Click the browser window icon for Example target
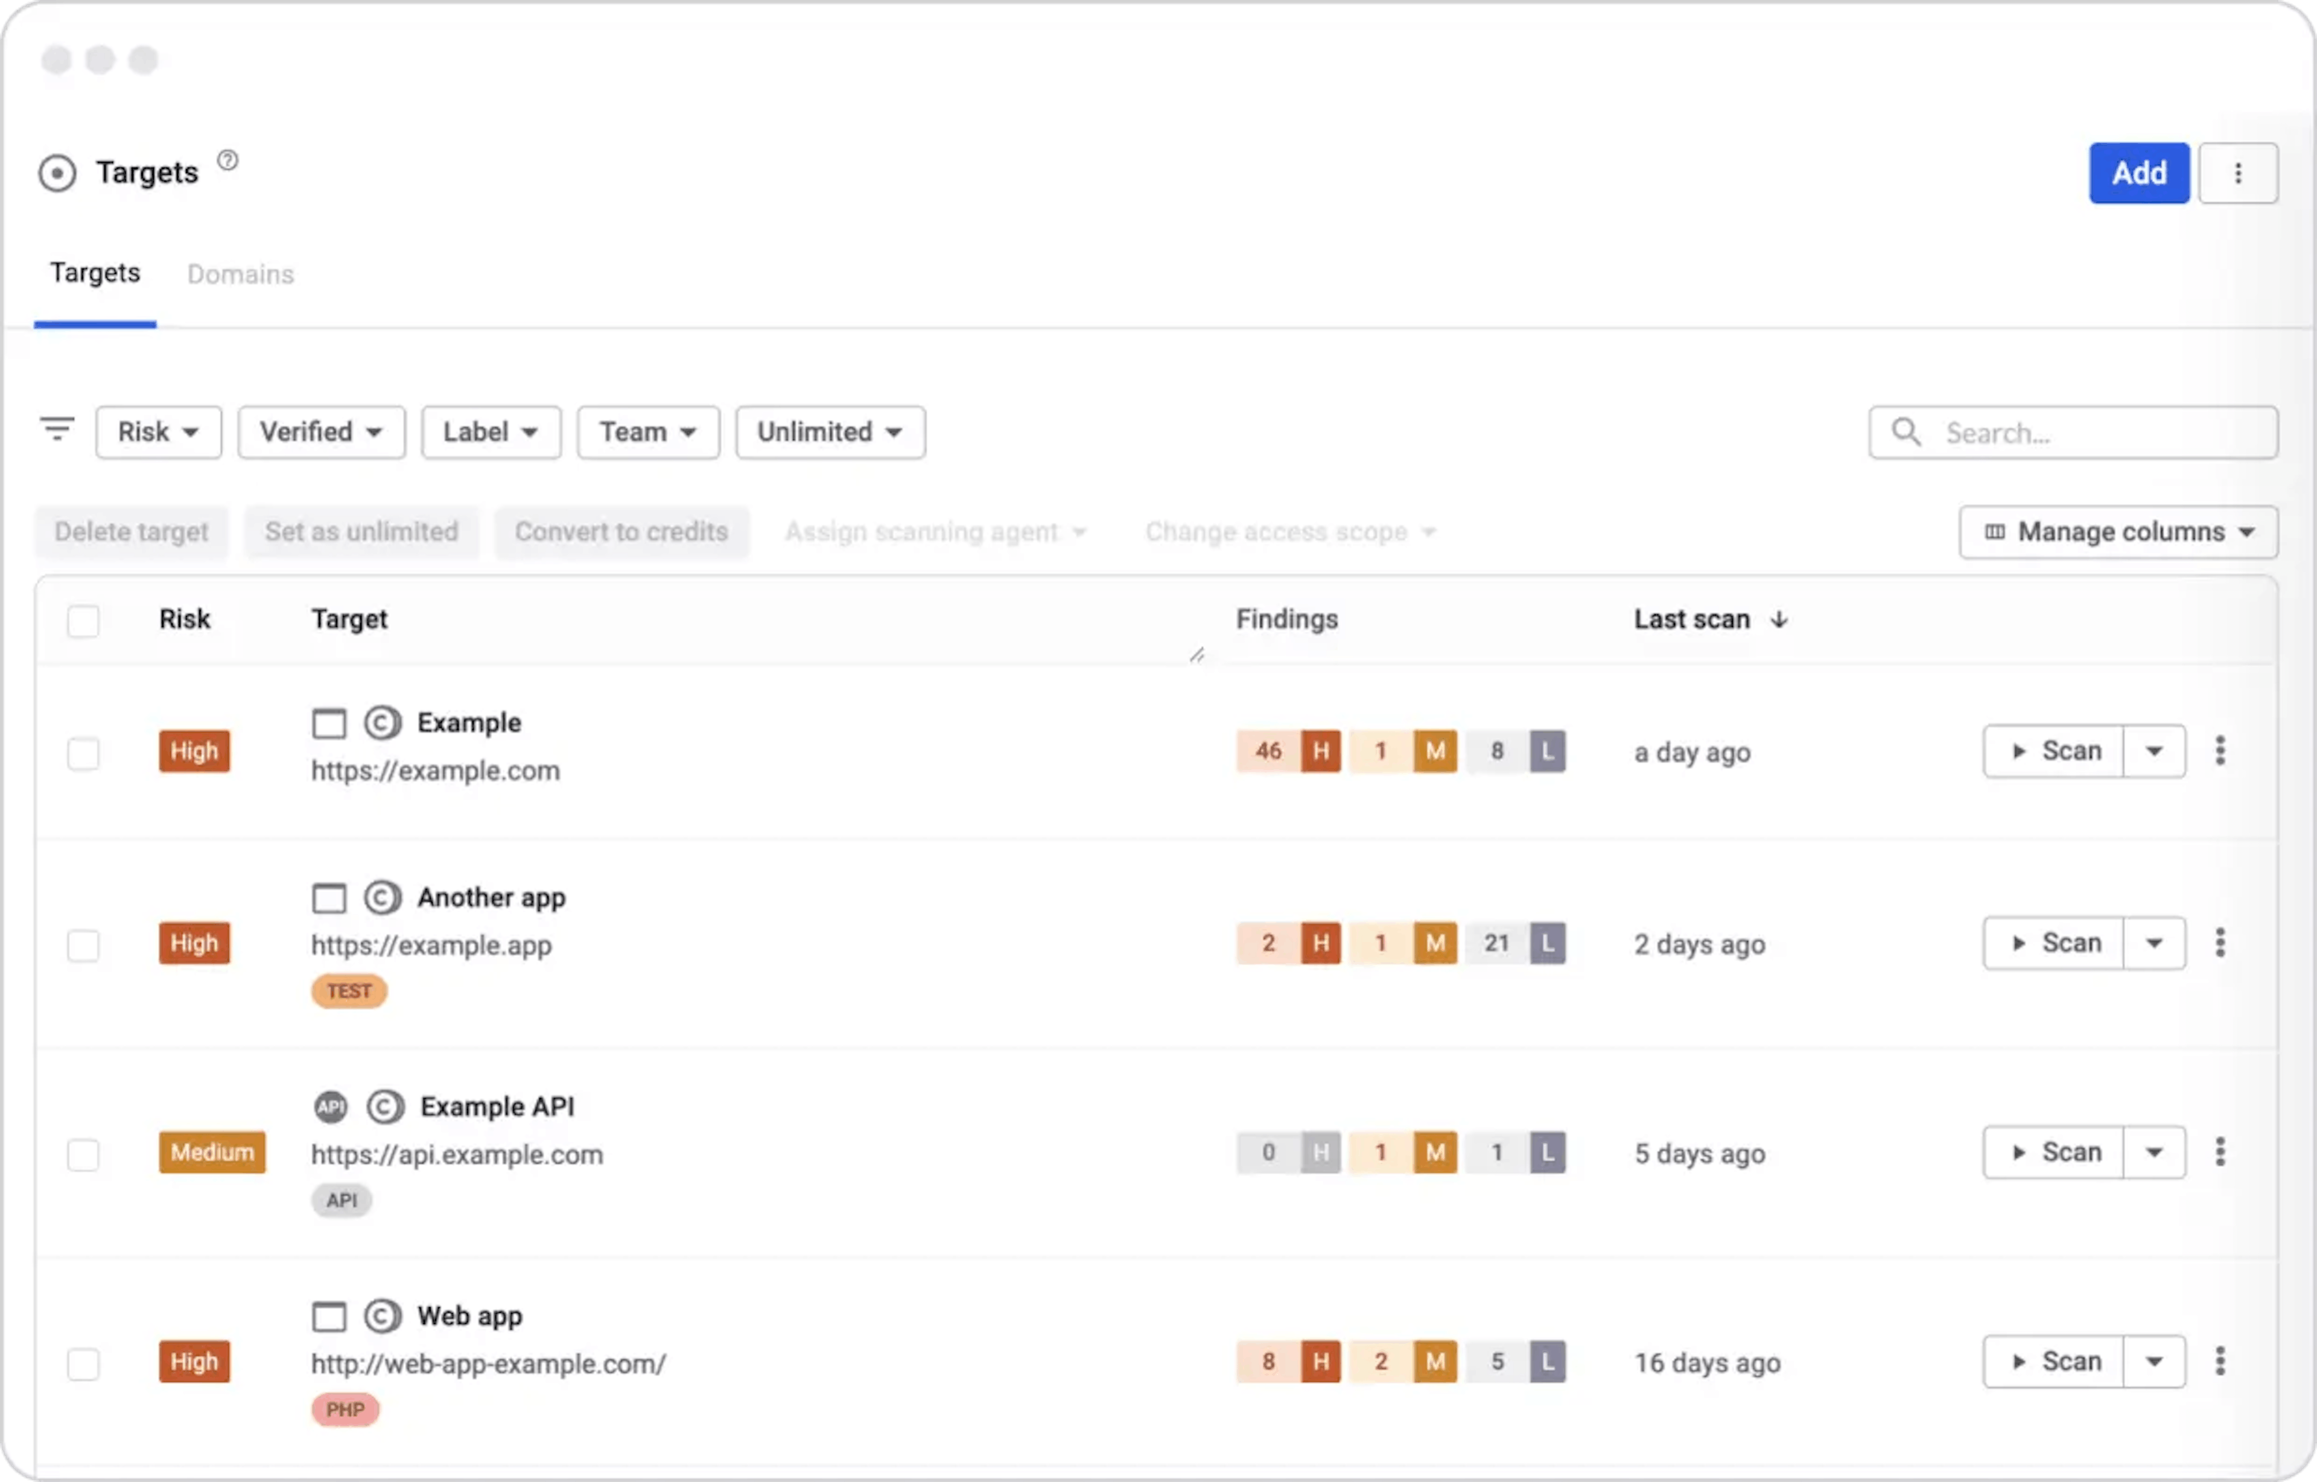 pos(329,724)
